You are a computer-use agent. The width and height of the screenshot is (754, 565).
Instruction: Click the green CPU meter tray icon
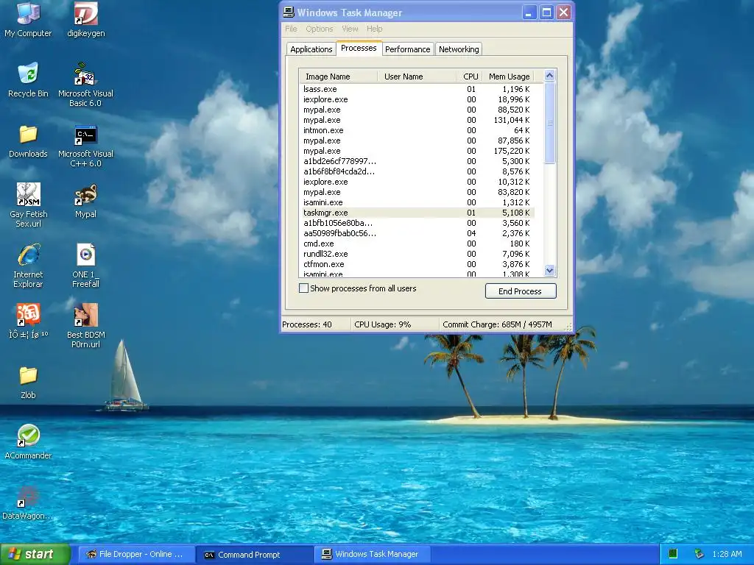pos(673,554)
